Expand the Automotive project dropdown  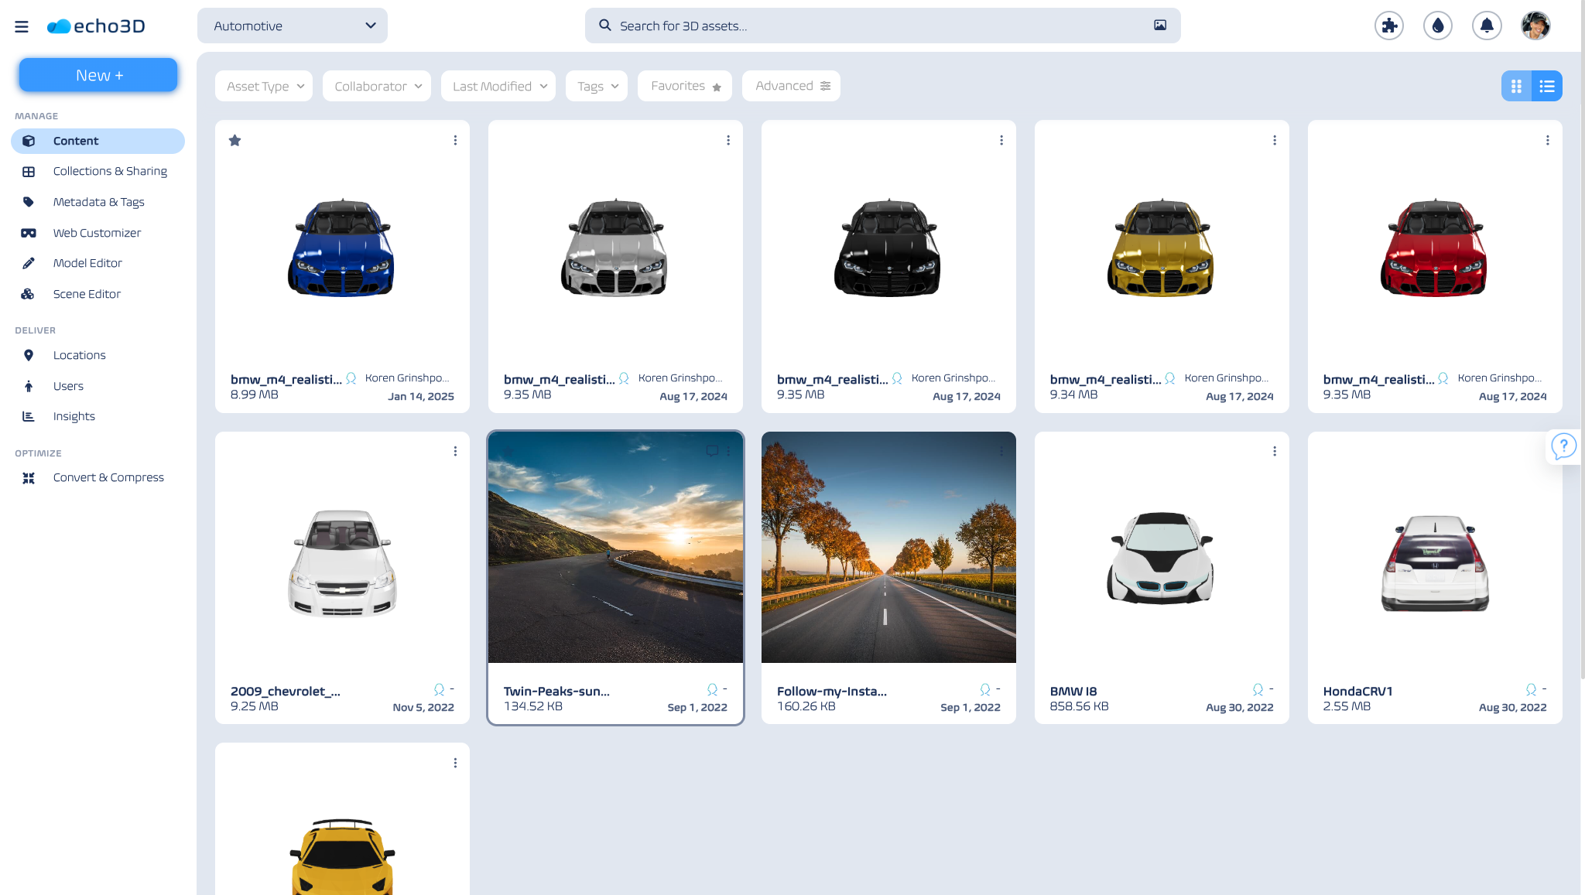coord(293,26)
